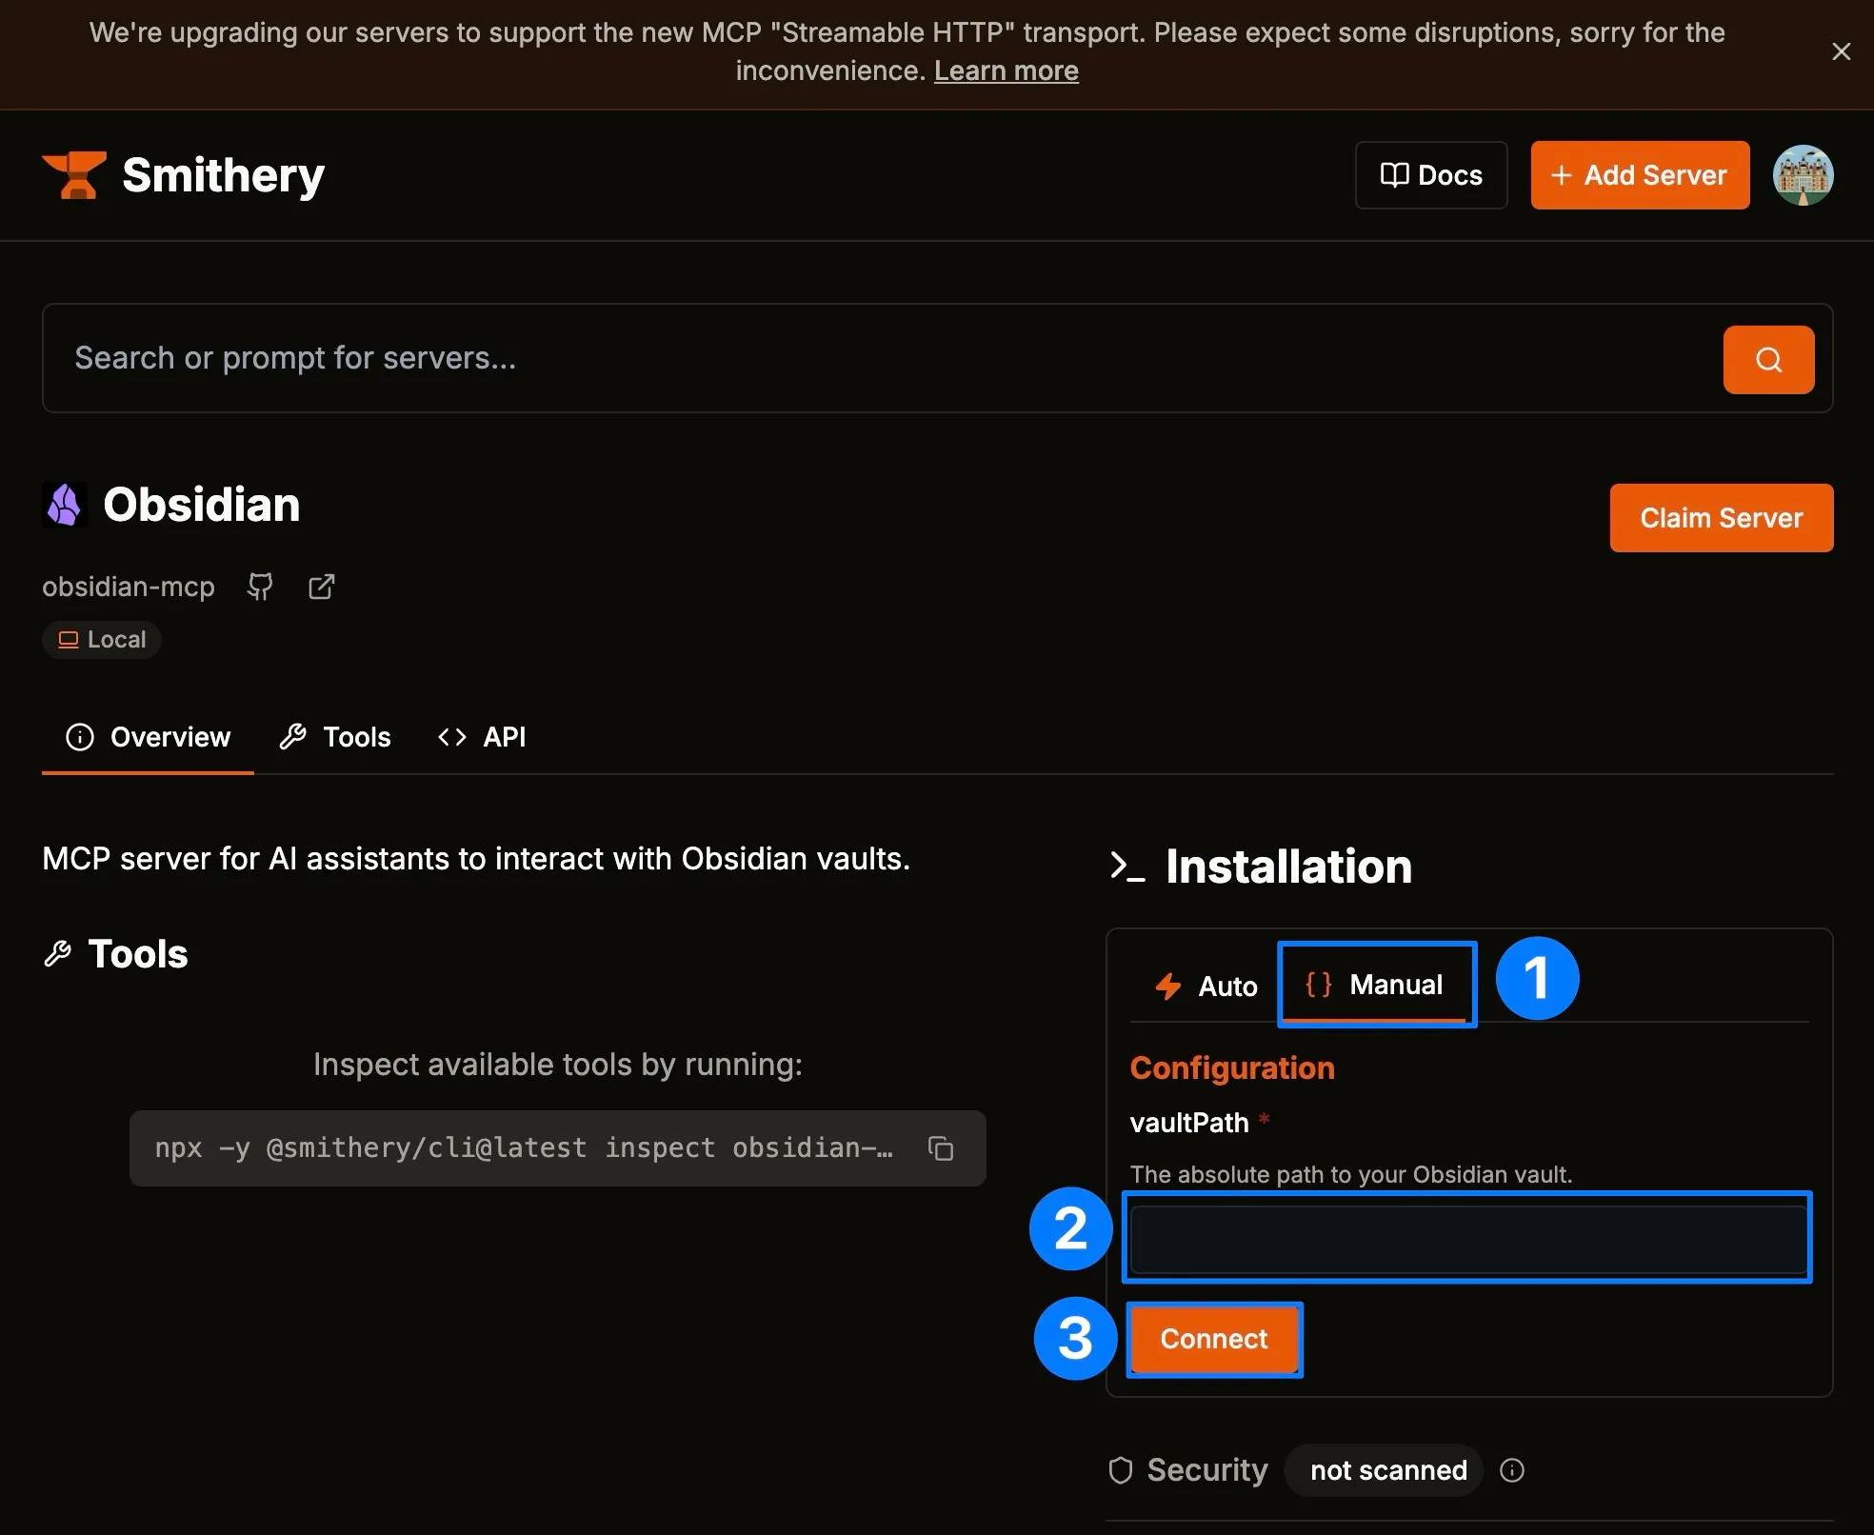Dismiss the server upgrade banner
Image resolution: width=1874 pixels, height=1535 pixels.
pyautogui.click(x=1841, y=51)
